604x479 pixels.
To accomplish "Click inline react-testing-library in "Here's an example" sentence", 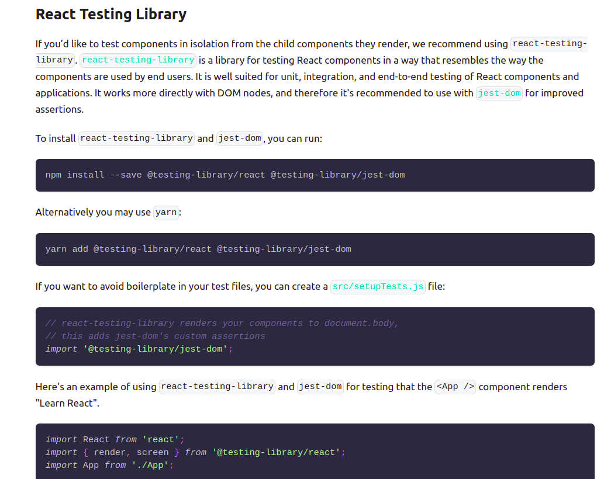I will click(218, 387).
